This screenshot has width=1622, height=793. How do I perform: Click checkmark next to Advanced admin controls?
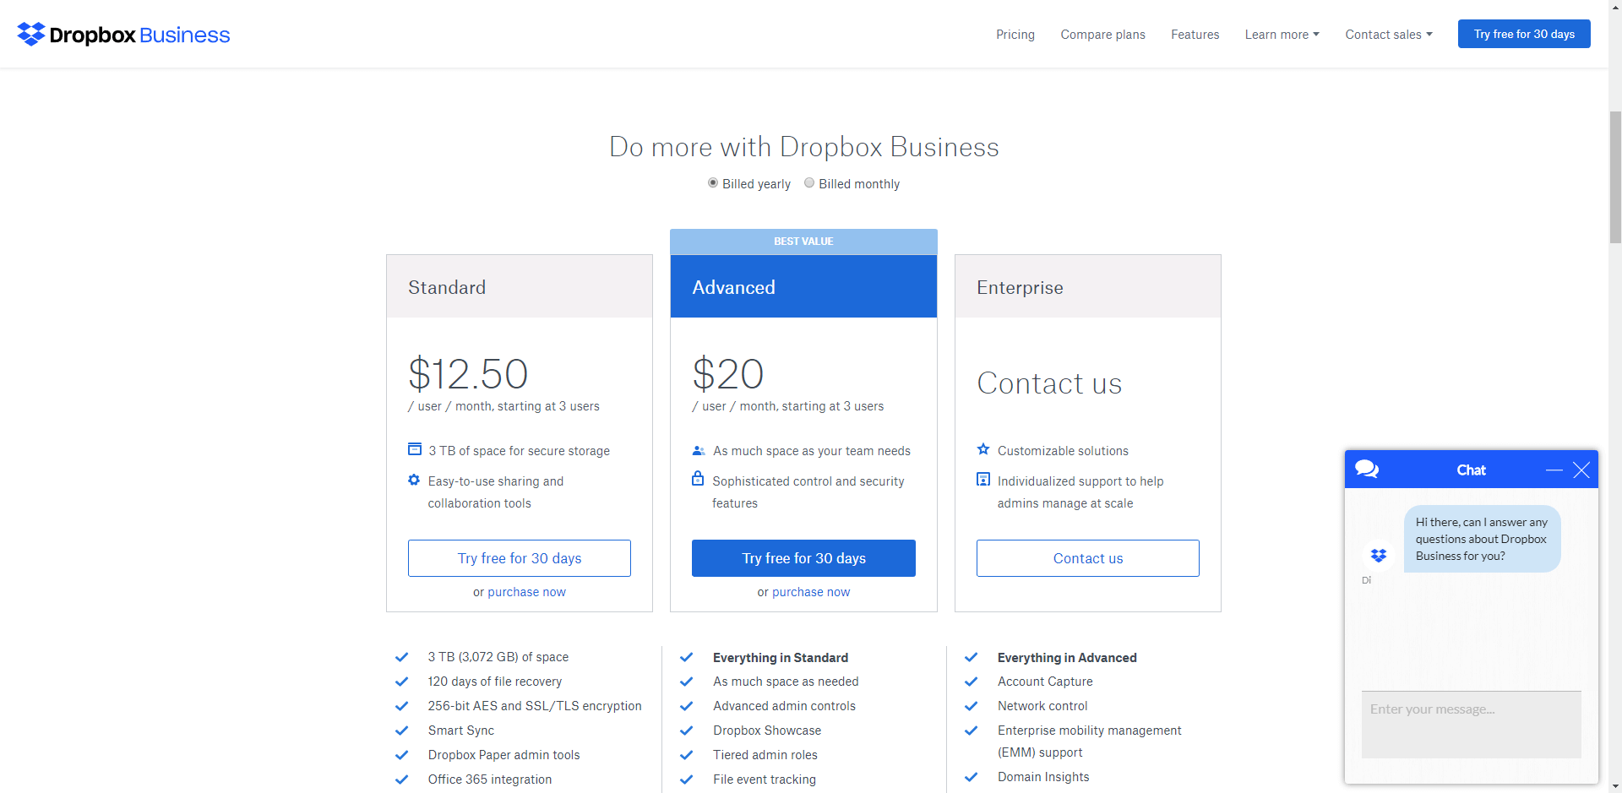point(686,706)
